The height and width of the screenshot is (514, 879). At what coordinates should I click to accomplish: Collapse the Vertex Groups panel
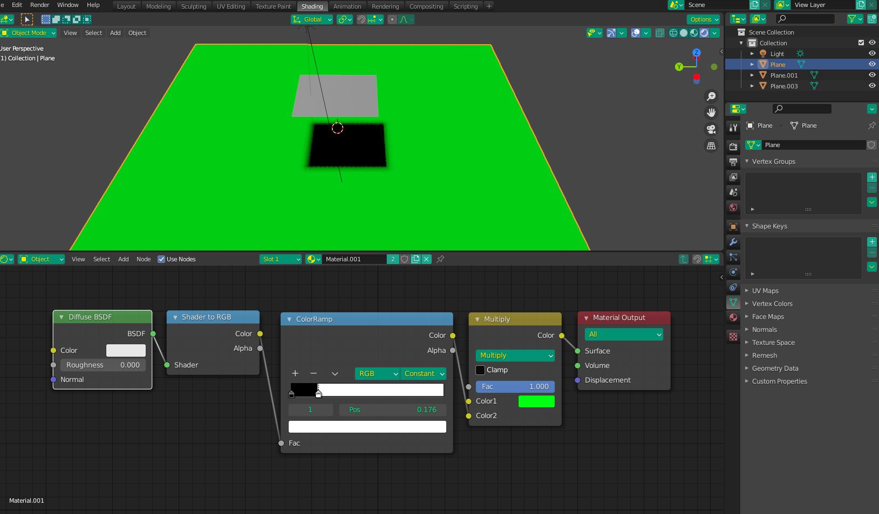click(x=773, y=162)
